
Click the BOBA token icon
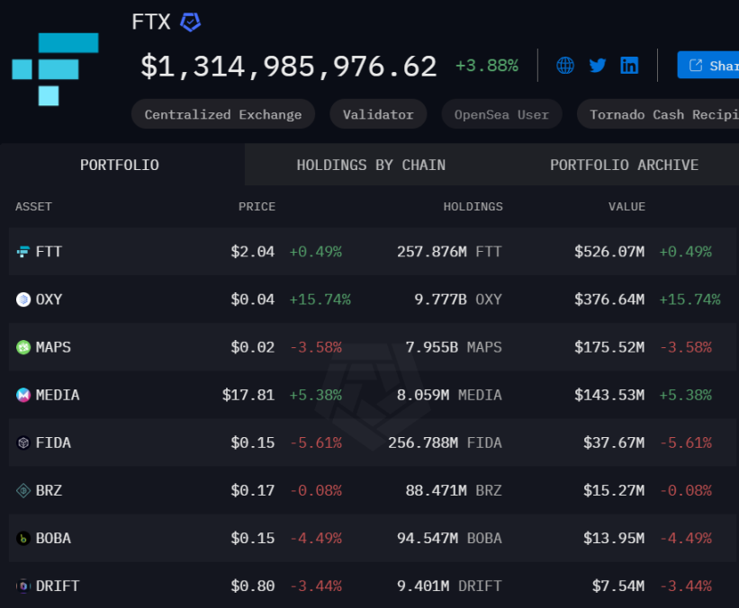pyautogui.click(x=23, y=538)
